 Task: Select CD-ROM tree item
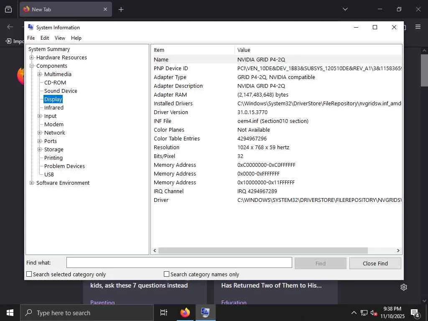pyautogui.click(x=55, y=82)
